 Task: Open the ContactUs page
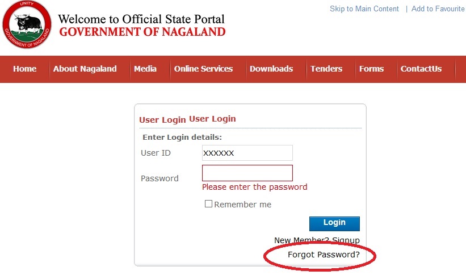[x=421, y=69]
